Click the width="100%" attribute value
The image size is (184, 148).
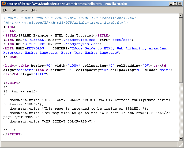click(x=74, y=66)
